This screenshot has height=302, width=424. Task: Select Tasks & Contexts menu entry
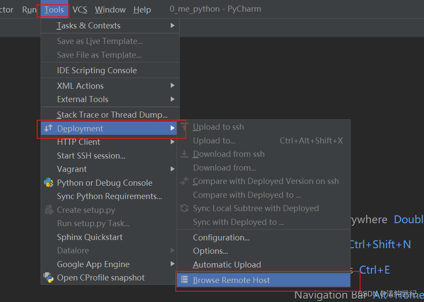[x=110, y=26]
